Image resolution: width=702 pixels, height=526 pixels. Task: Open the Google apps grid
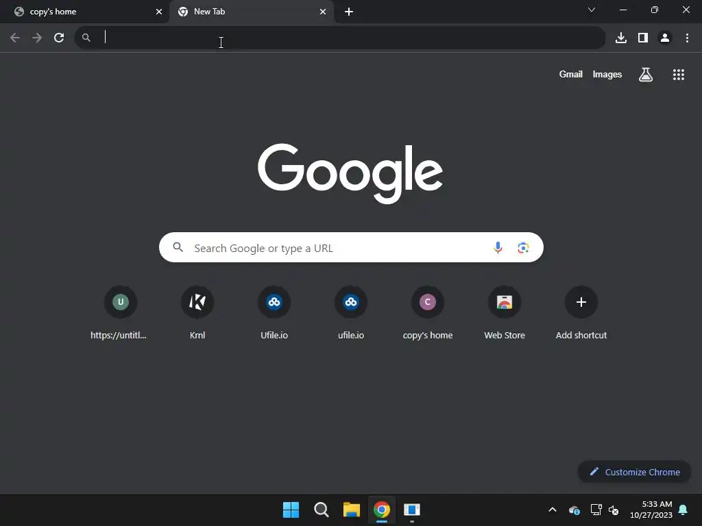[678, 75]
